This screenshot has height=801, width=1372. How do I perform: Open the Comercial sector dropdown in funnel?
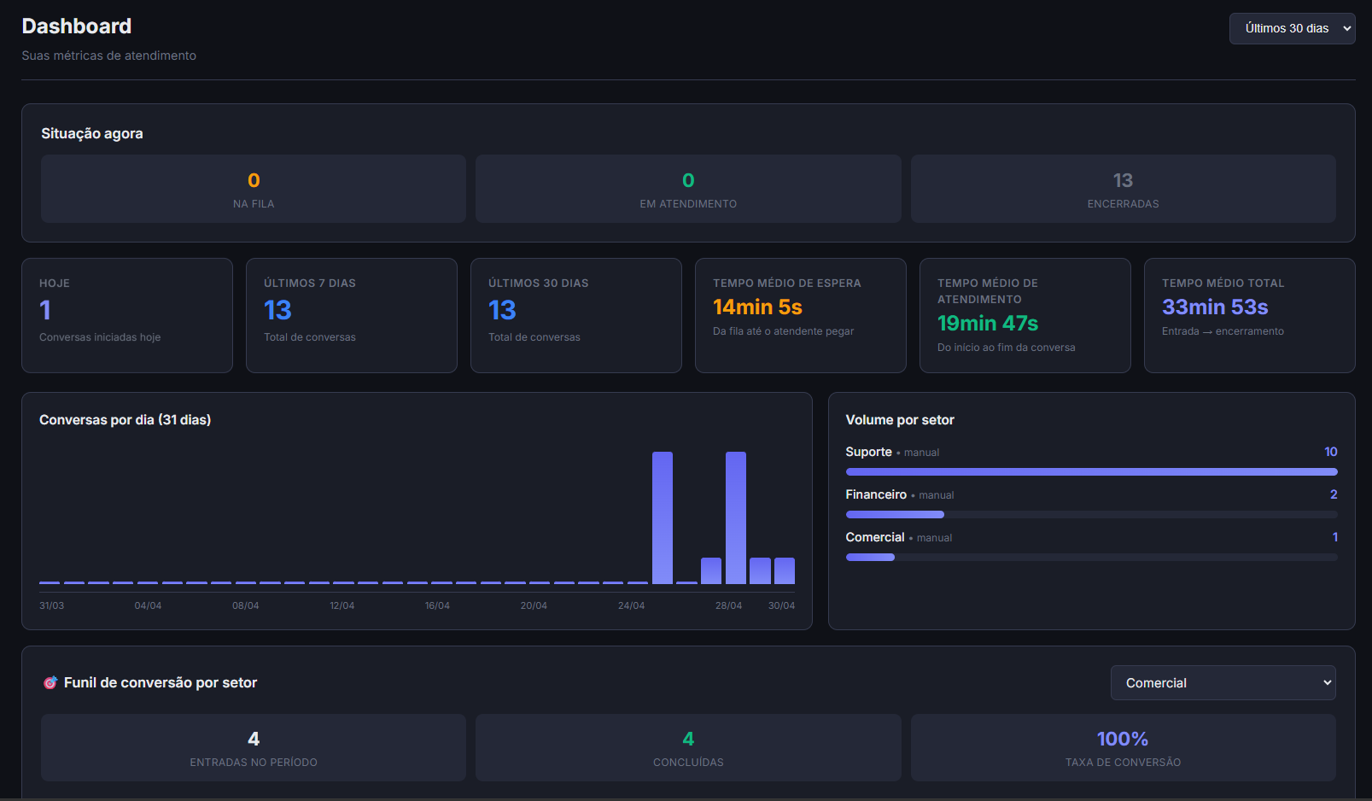pos(1223,682)
